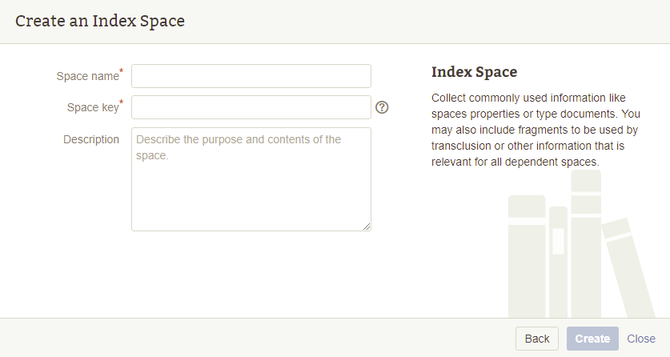
Task: Focus the Space key text field
Action: [251, 107]
